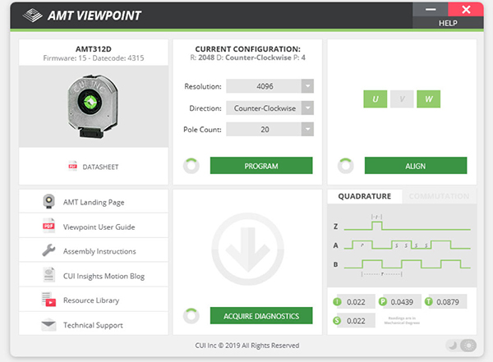493x362 pixels.
Task: Click the AMT312D model name text
Action: [x=94, y=49]
